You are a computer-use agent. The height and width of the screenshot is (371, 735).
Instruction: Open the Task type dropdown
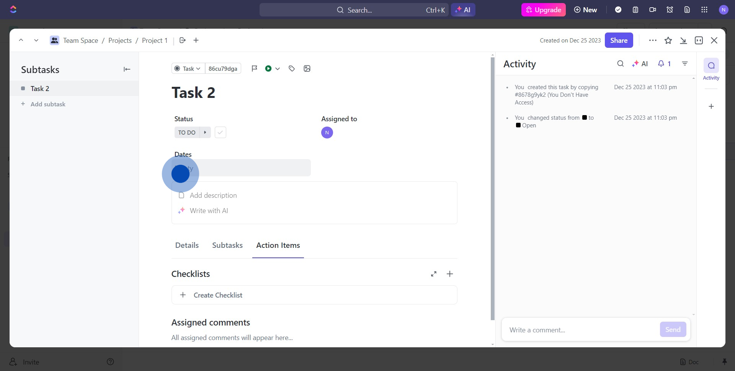188,68
